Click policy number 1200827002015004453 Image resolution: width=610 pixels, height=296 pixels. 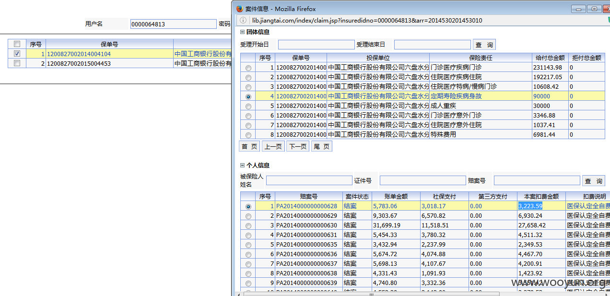(79, 63)
